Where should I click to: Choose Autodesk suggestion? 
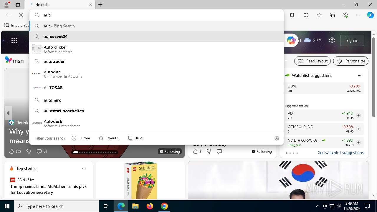[157, 123]
